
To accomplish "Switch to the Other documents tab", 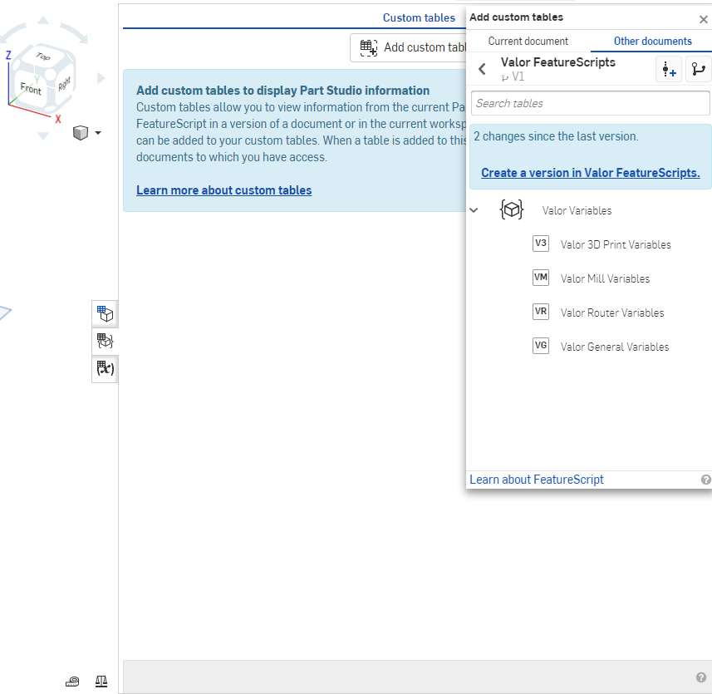I will tap(652, 42).
